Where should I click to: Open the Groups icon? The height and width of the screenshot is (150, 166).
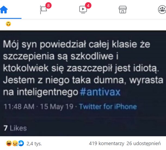coord(162,10)
